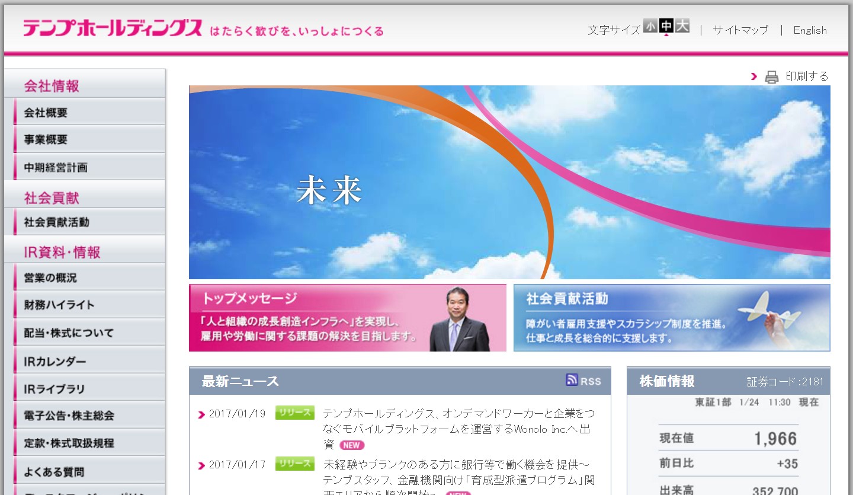This screenshot has height=495, width=853.
Task: Click the はたらく歓びを tagline
Action: click(297, 31)
